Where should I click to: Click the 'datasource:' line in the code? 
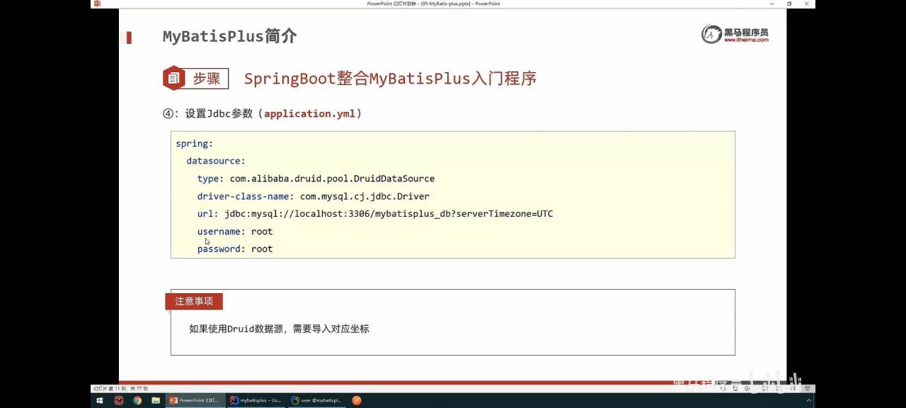(x=216, y=161)
